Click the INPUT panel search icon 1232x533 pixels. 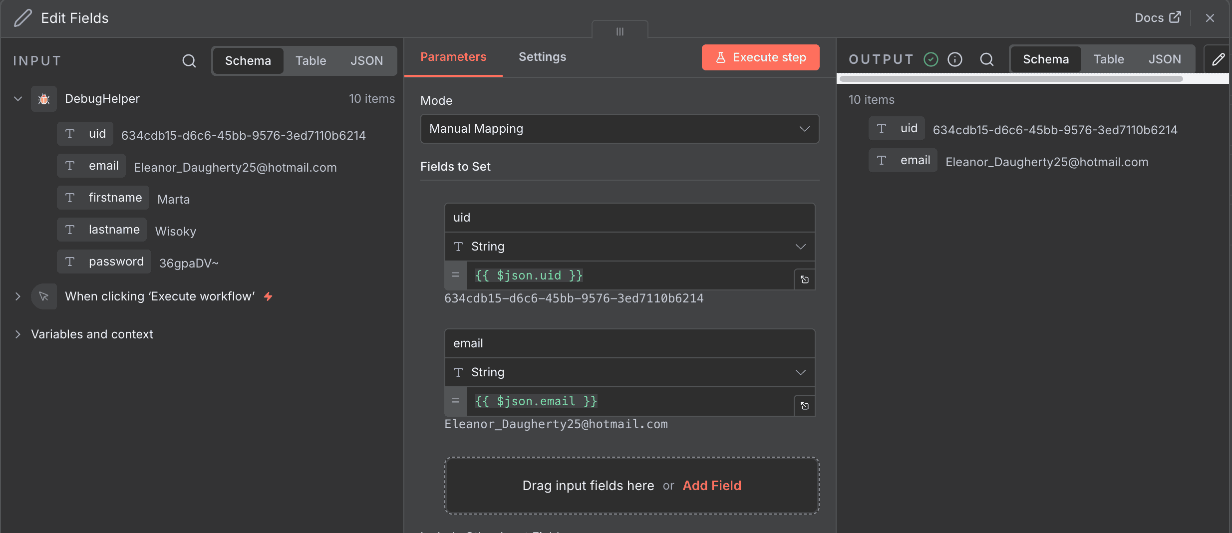189,61
